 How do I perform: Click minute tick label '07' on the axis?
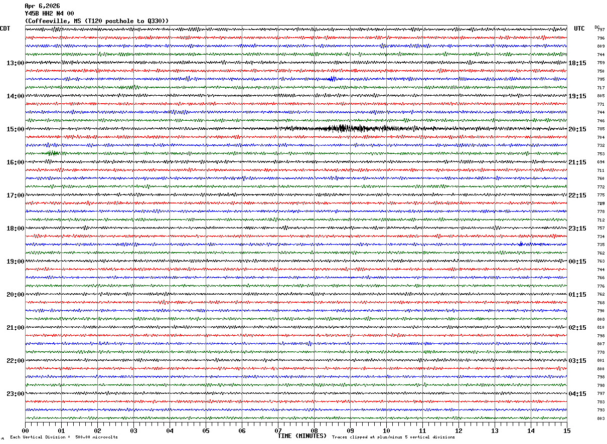(278, 431)
